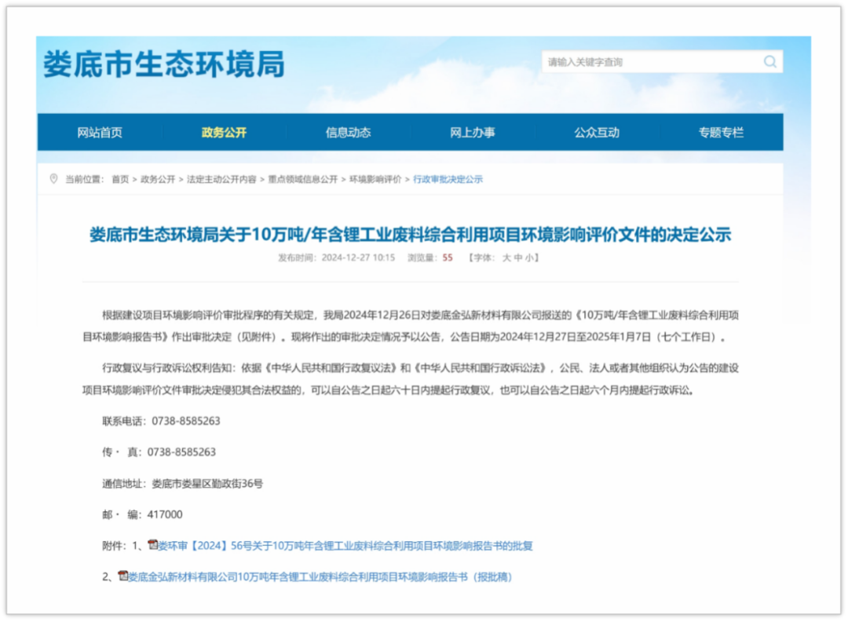848x622 pixels.
Task: Go to 重点领域信息公开 breadcrumb link
Action: [303, 180]
